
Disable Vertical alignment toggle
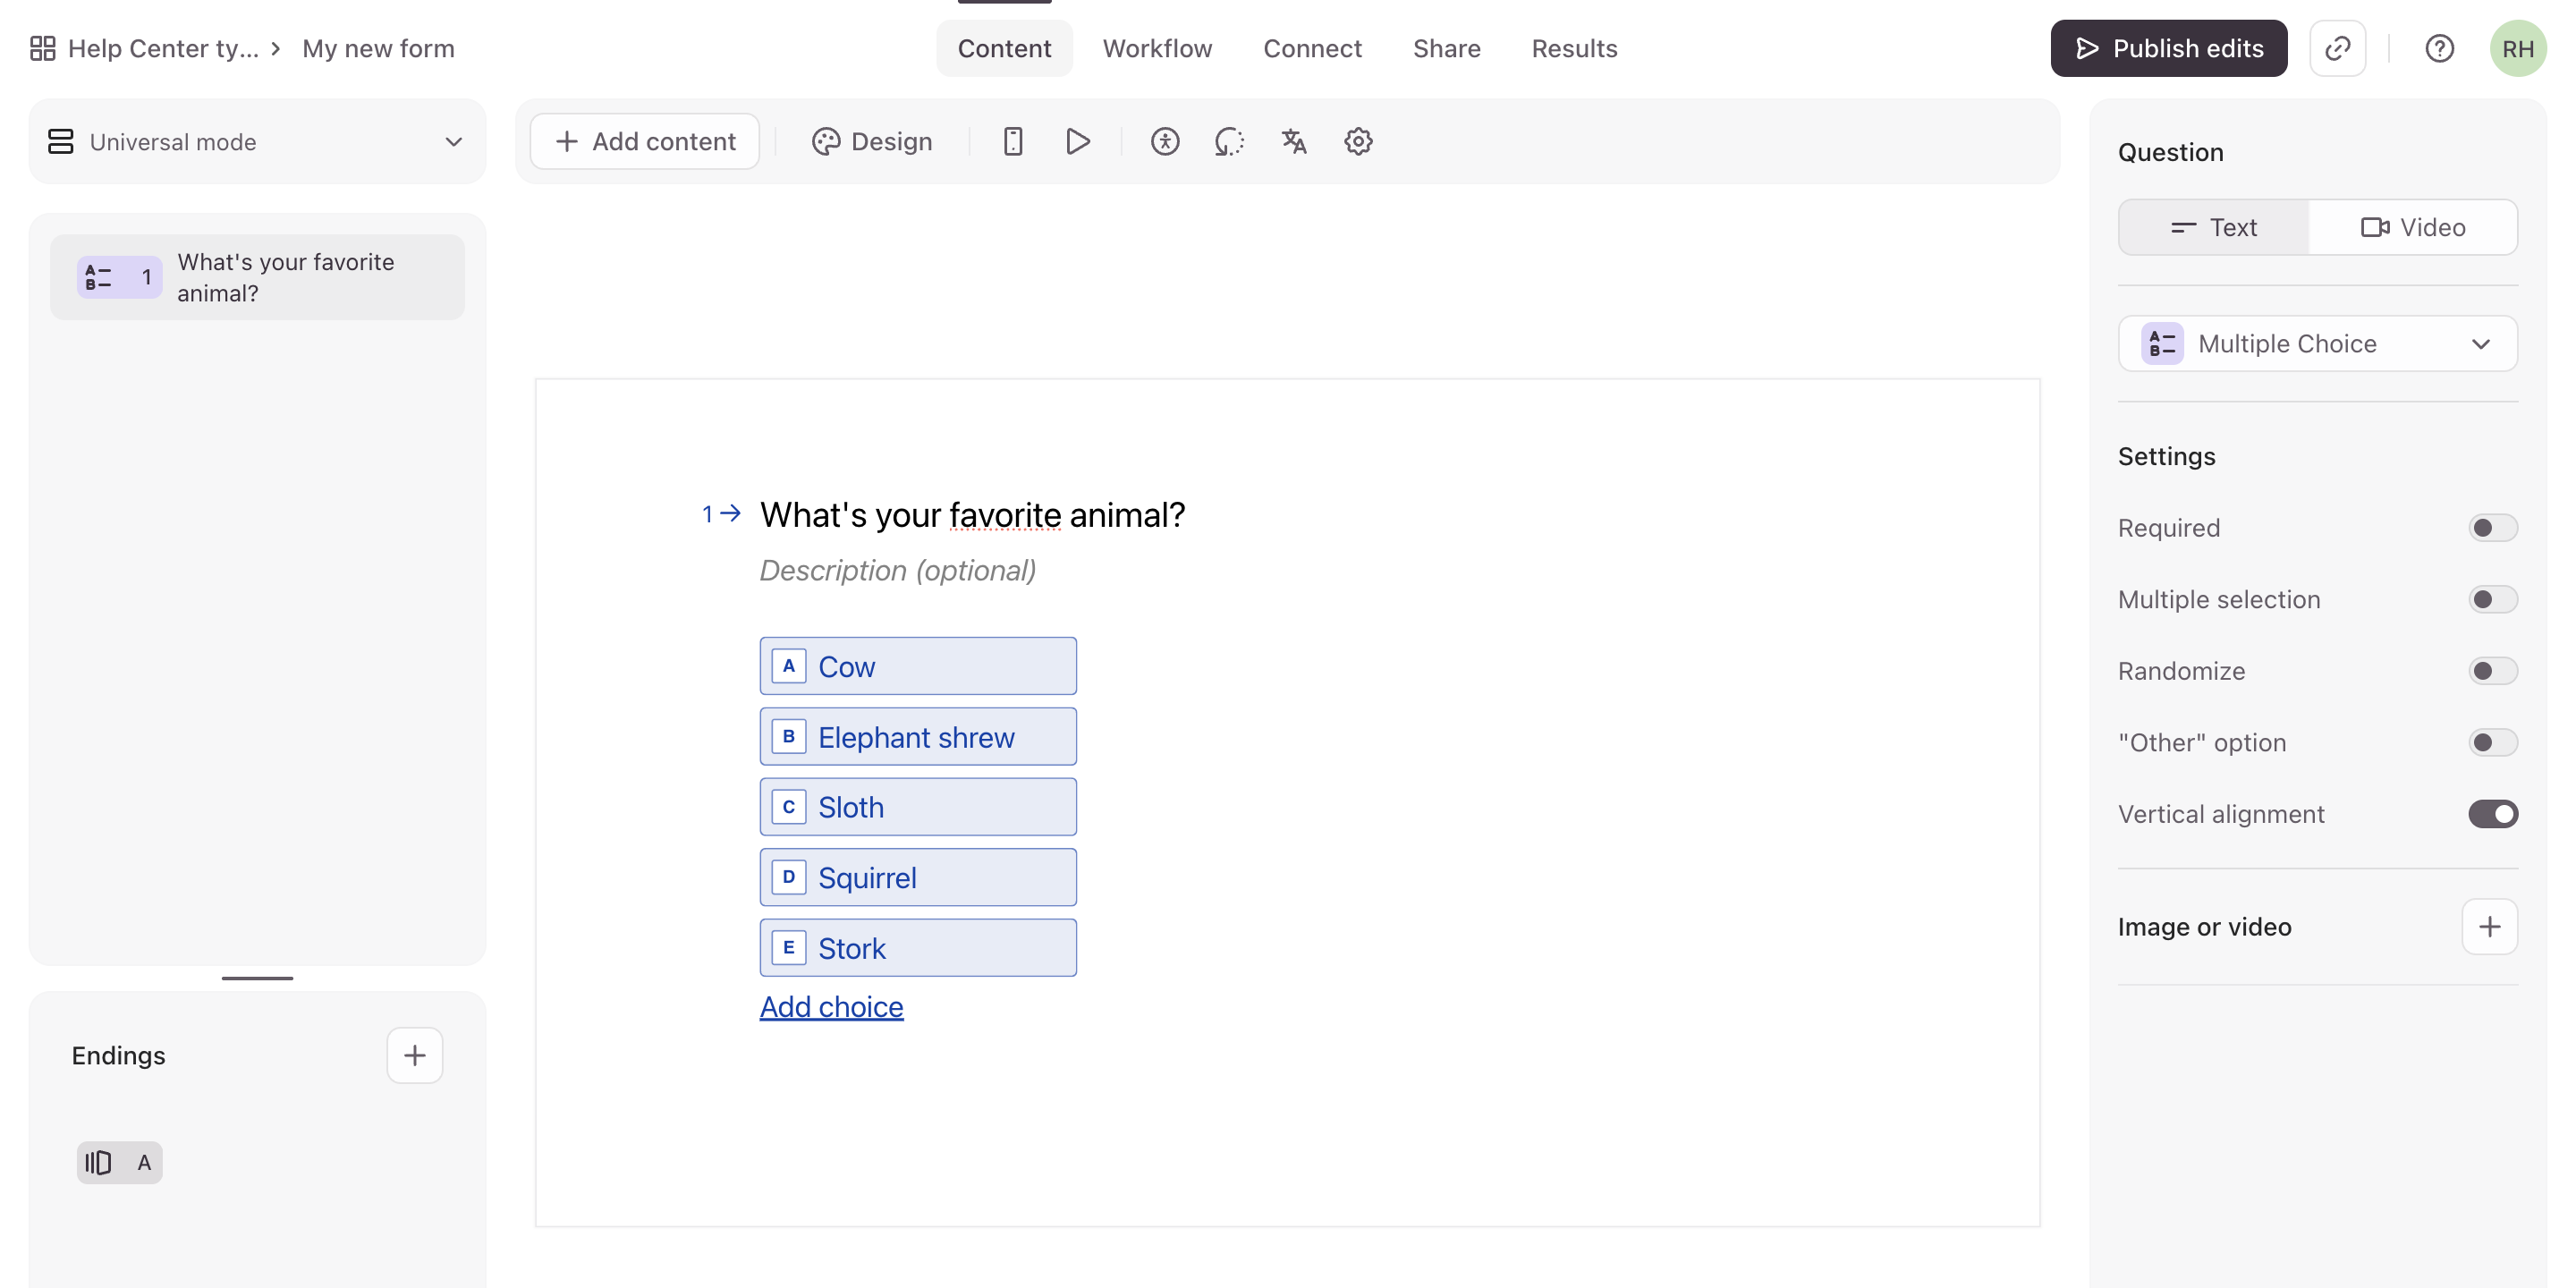(2491, 814)
